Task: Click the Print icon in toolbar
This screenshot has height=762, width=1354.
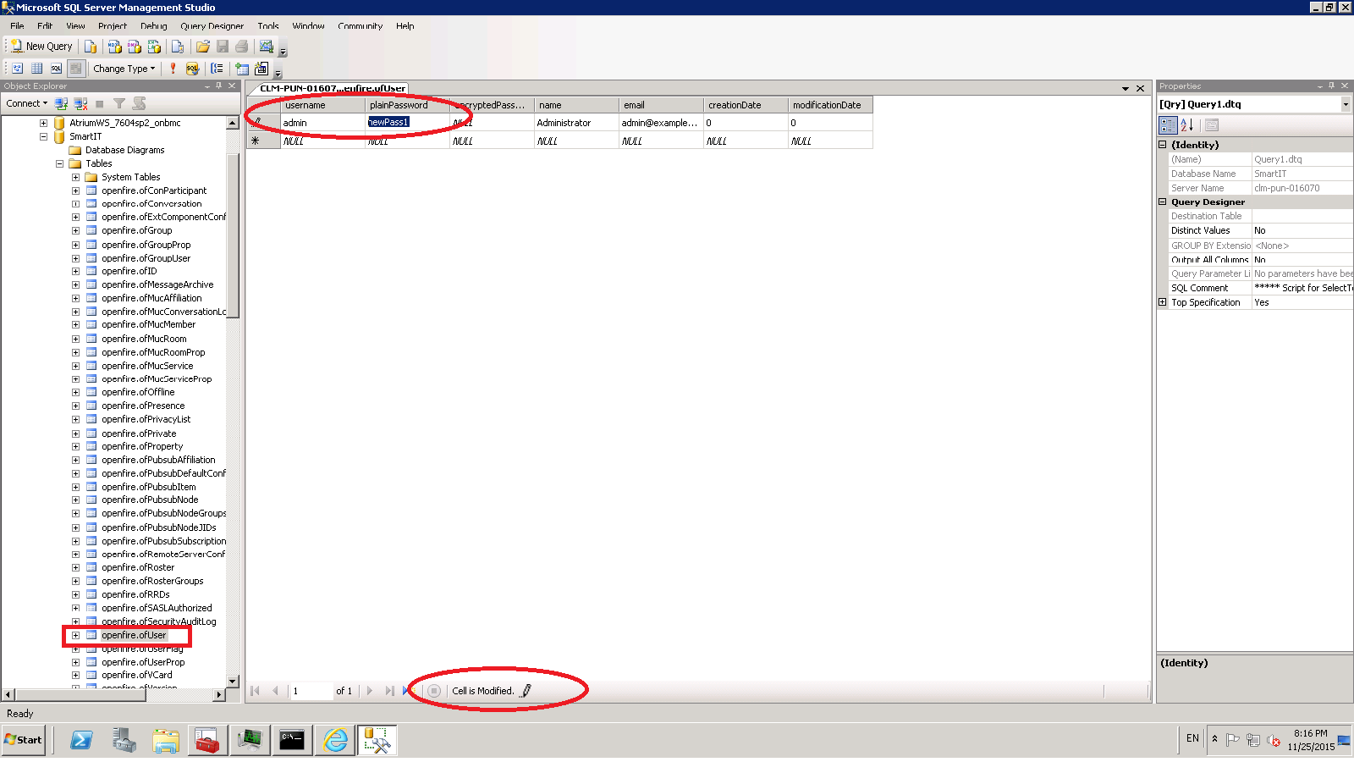Action: [x=242, y=47]
